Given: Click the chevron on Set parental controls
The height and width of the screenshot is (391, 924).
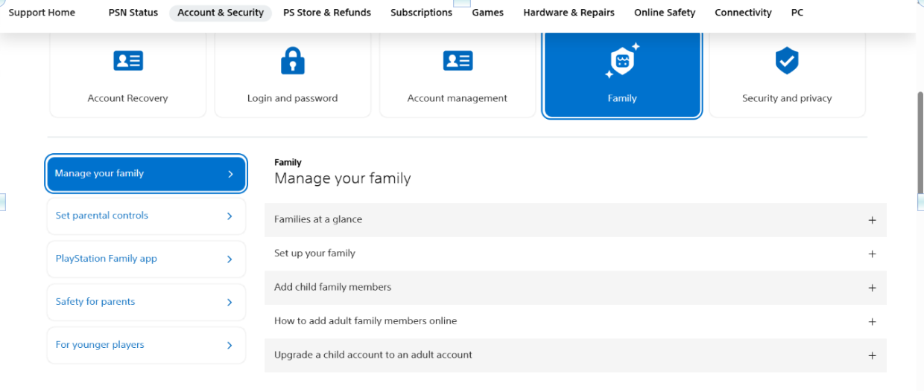Looking at the screenshot, I should click(230, 216).
